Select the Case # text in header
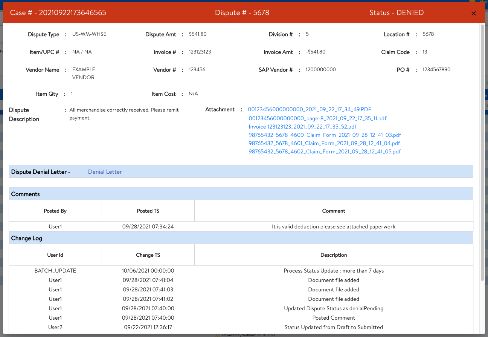 (58, 12)
